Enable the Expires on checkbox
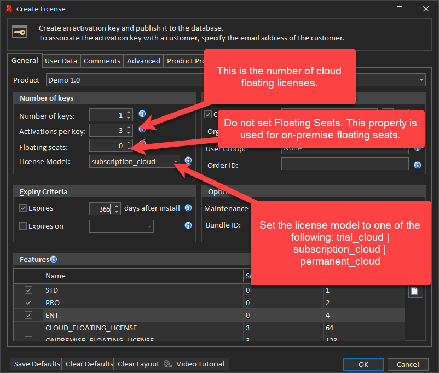Viewport: 439px width, 373px height. click(23, 226)
